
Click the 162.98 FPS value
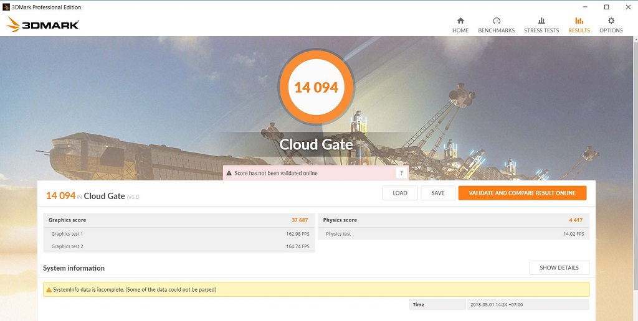297,234
